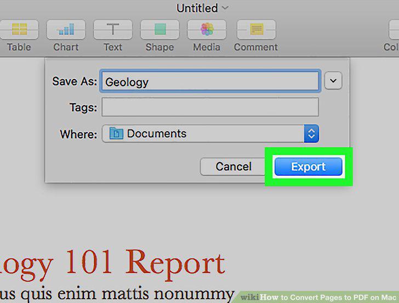
Task: Open the Media browser button
Action: pyautogui.click(x=207, y=30)
